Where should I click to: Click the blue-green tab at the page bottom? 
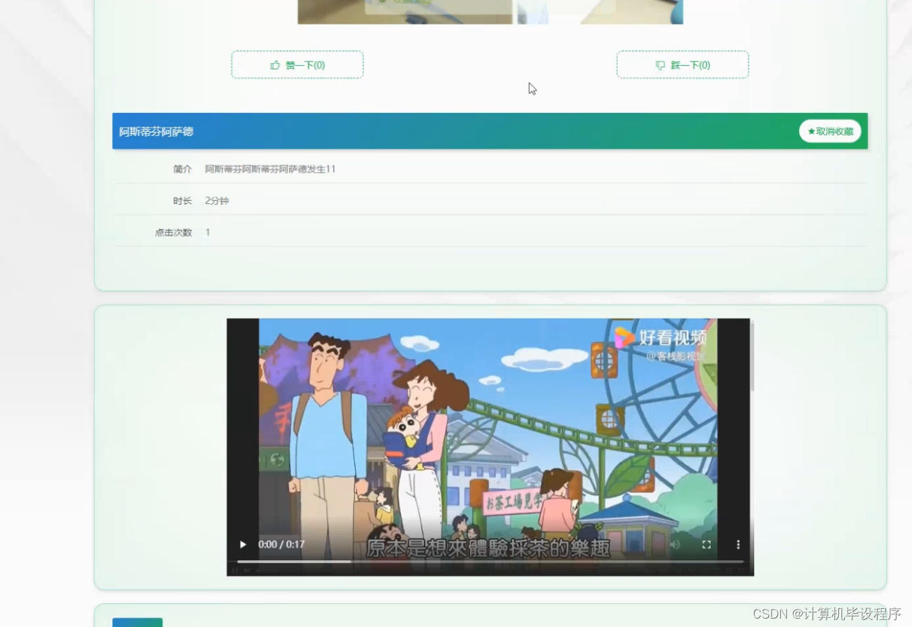tap(138, 622)
